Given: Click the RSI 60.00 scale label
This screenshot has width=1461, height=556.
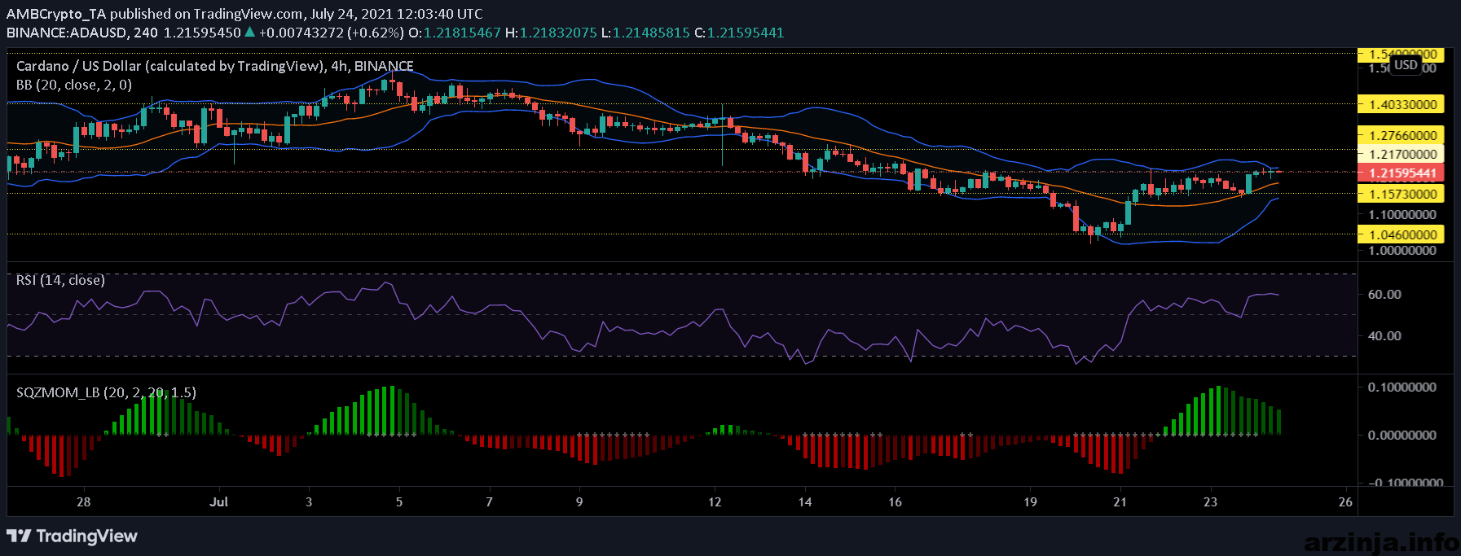Looking at the screenshot, I should pos(1384,295).
